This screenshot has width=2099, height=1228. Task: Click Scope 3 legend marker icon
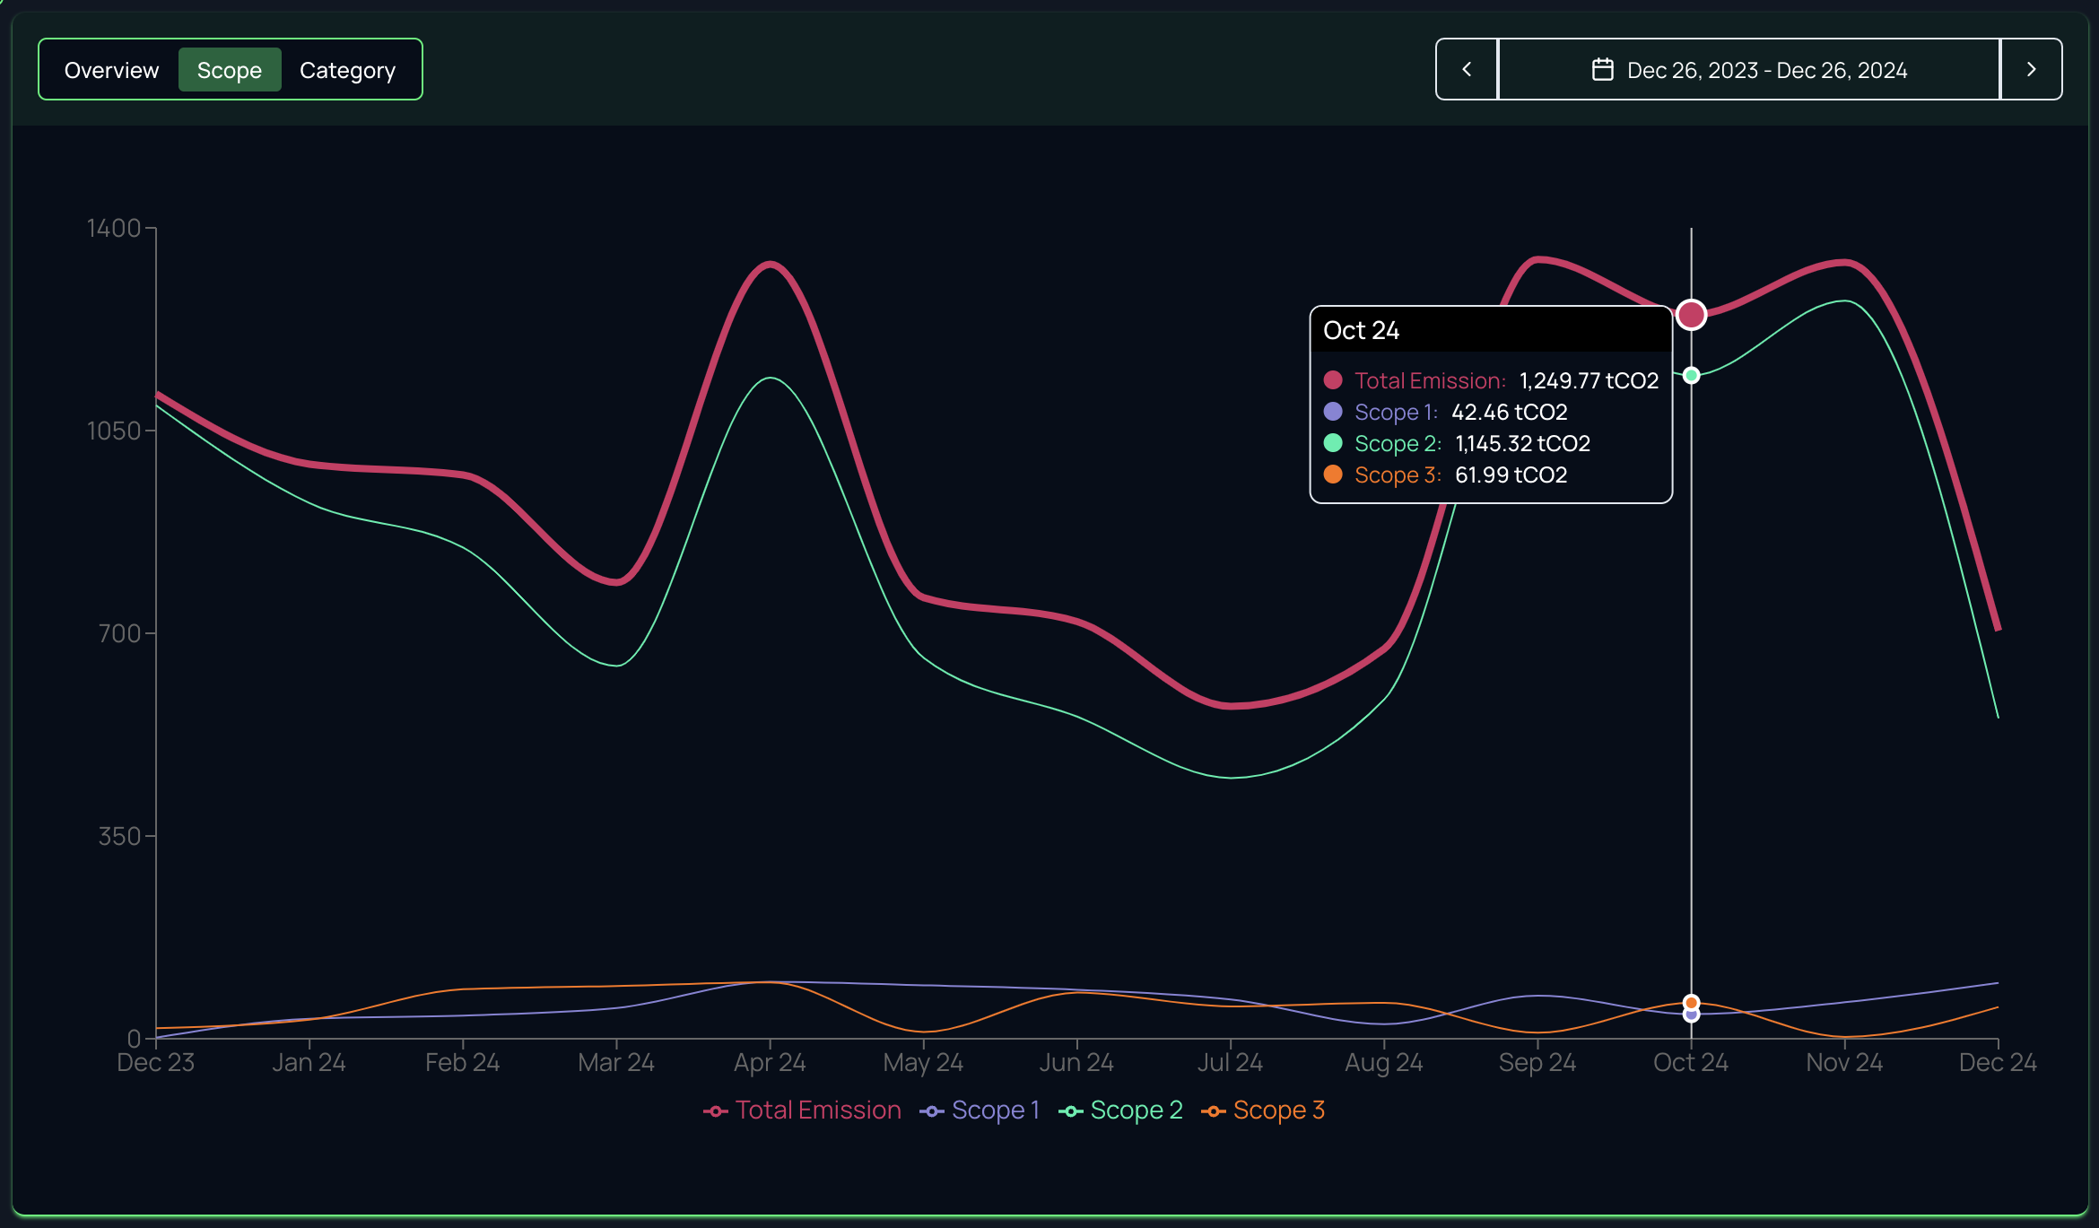1214,1111
